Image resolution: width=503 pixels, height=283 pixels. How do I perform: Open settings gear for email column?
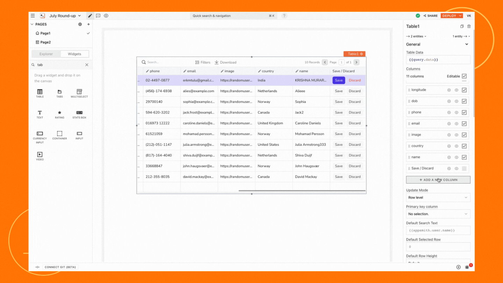(x=449, y=124)
